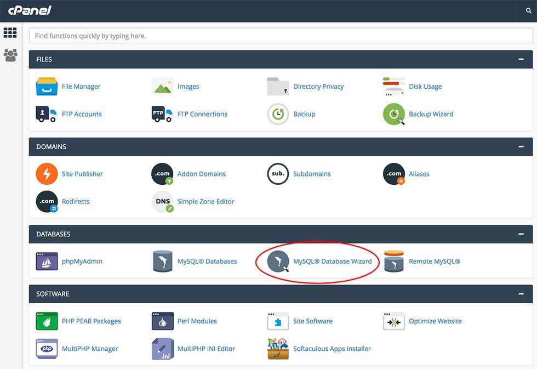Launch the Backup Wizard green icon
The image size is (537, 369).
pyautogui.click(x=394, y=114)
